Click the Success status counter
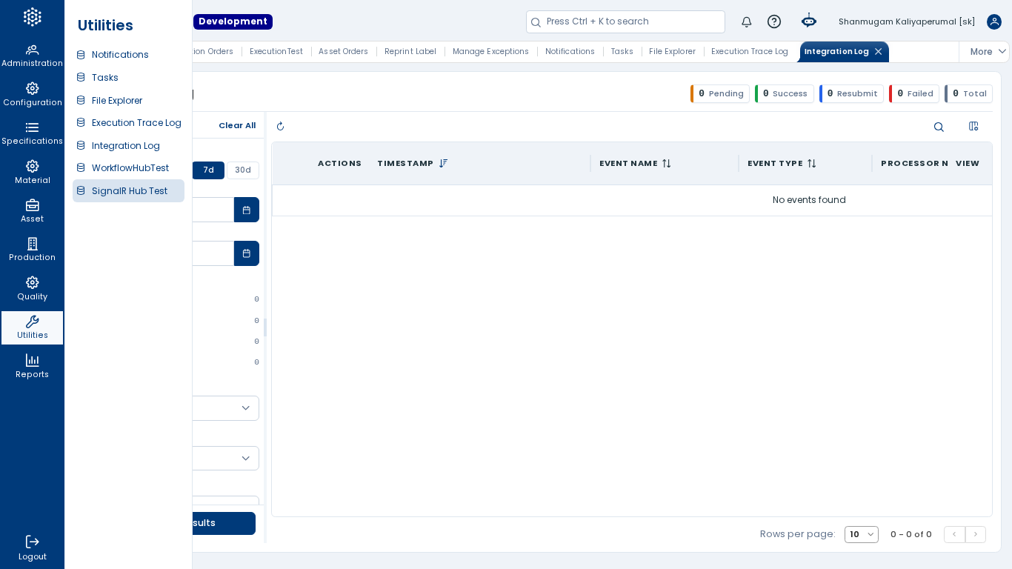The height and width of the screenshot is (569, 1012). (785, 93)
